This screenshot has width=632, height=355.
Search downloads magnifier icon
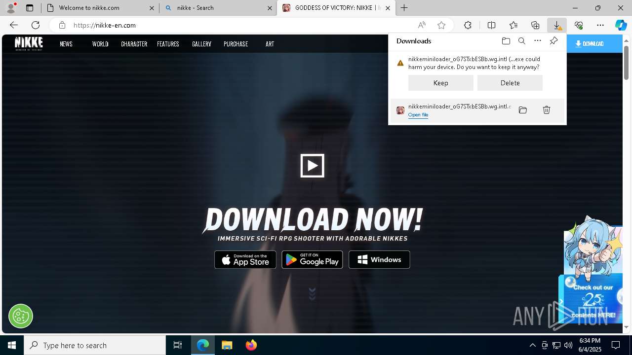[521, 41]
